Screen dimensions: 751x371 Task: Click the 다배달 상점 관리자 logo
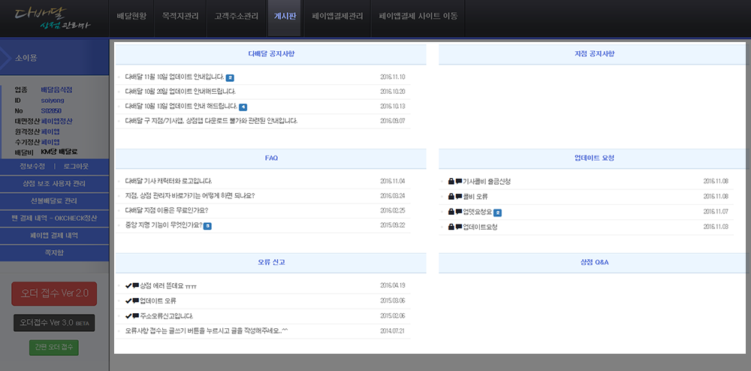[x=52, y=19]
